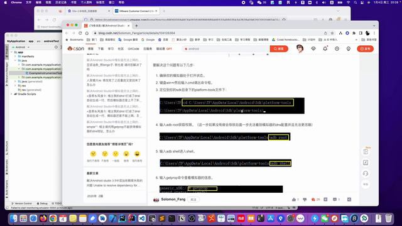Viewport: 402px width, 226px height.
Task: Open the Version Control tool window
Action: (x=21, y=203)
